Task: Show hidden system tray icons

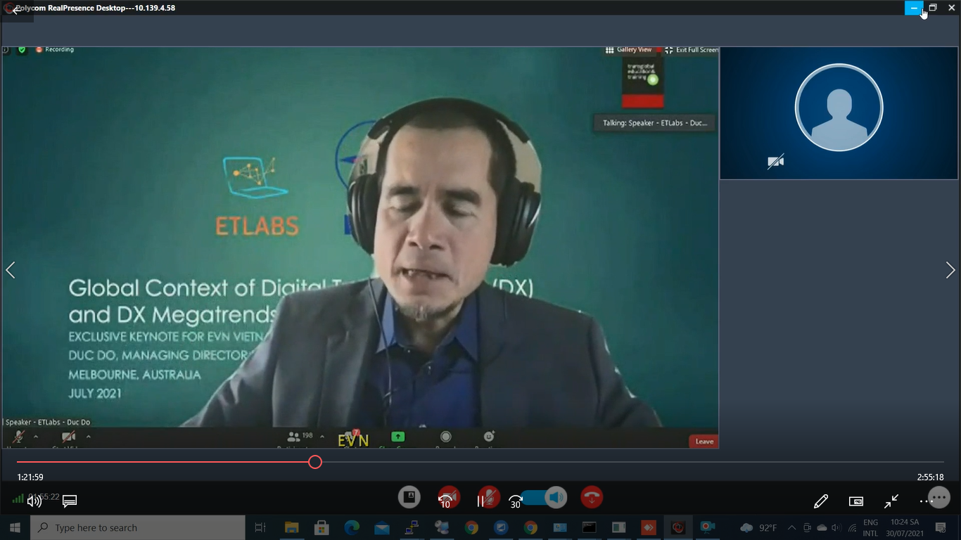Action: tap(792, 527)
